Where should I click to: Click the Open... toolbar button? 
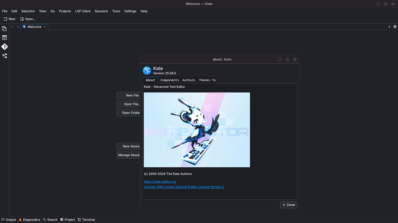click(28, 19)
